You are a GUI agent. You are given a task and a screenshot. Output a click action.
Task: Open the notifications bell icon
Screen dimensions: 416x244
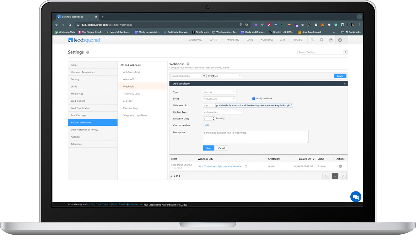pos(322,40)
